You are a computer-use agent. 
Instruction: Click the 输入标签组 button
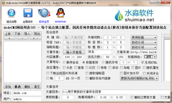coord(74,42)
